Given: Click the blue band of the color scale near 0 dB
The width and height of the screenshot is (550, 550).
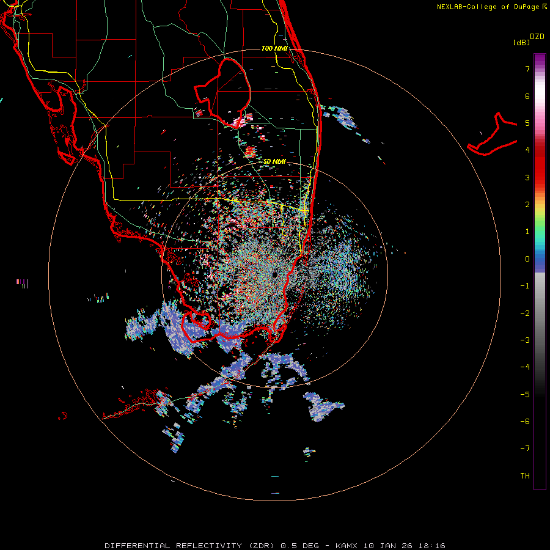Looking at the screenshot, I should 540,262.
